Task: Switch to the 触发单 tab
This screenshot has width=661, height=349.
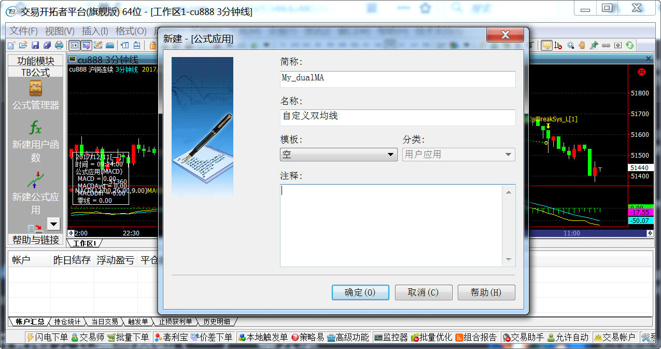Action: (137, 322)
